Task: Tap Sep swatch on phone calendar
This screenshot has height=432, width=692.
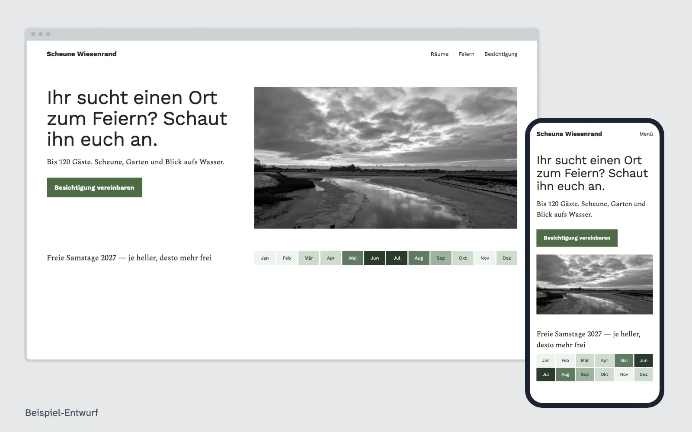Action: [585, 375]
